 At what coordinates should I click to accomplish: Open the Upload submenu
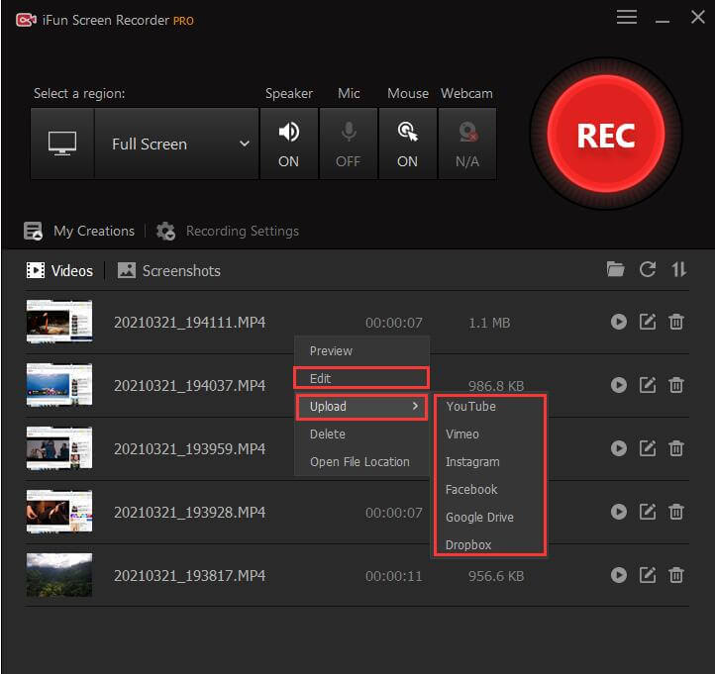[362, 406]
